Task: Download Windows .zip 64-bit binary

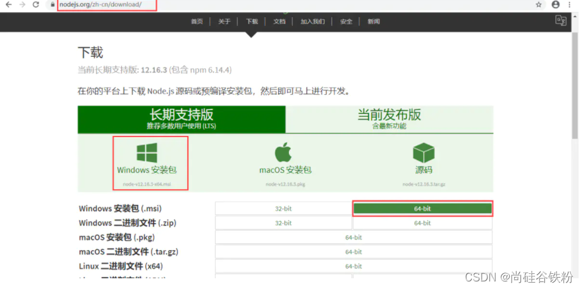Action: [422, 223]
